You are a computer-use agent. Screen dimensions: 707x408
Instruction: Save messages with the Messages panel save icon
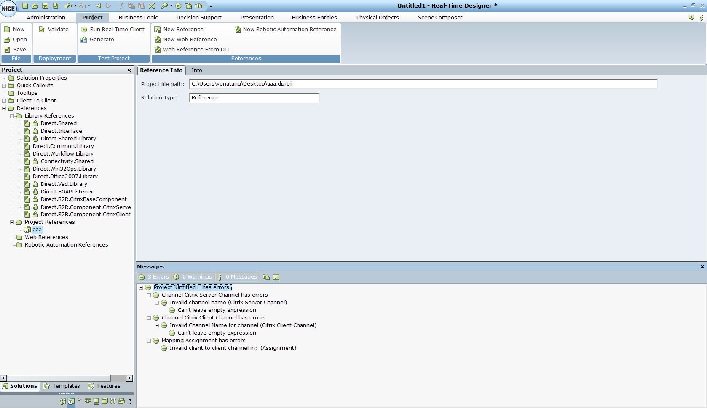coord(276,277)
